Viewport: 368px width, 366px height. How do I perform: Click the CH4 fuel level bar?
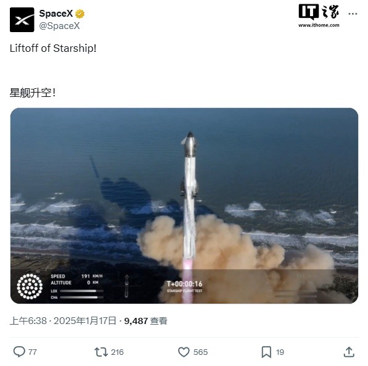[x=81, y=297]
